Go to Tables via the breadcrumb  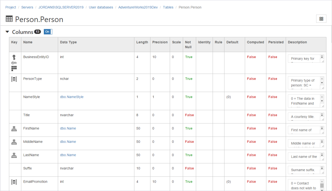pyautogui.click(x=168, y=7)
